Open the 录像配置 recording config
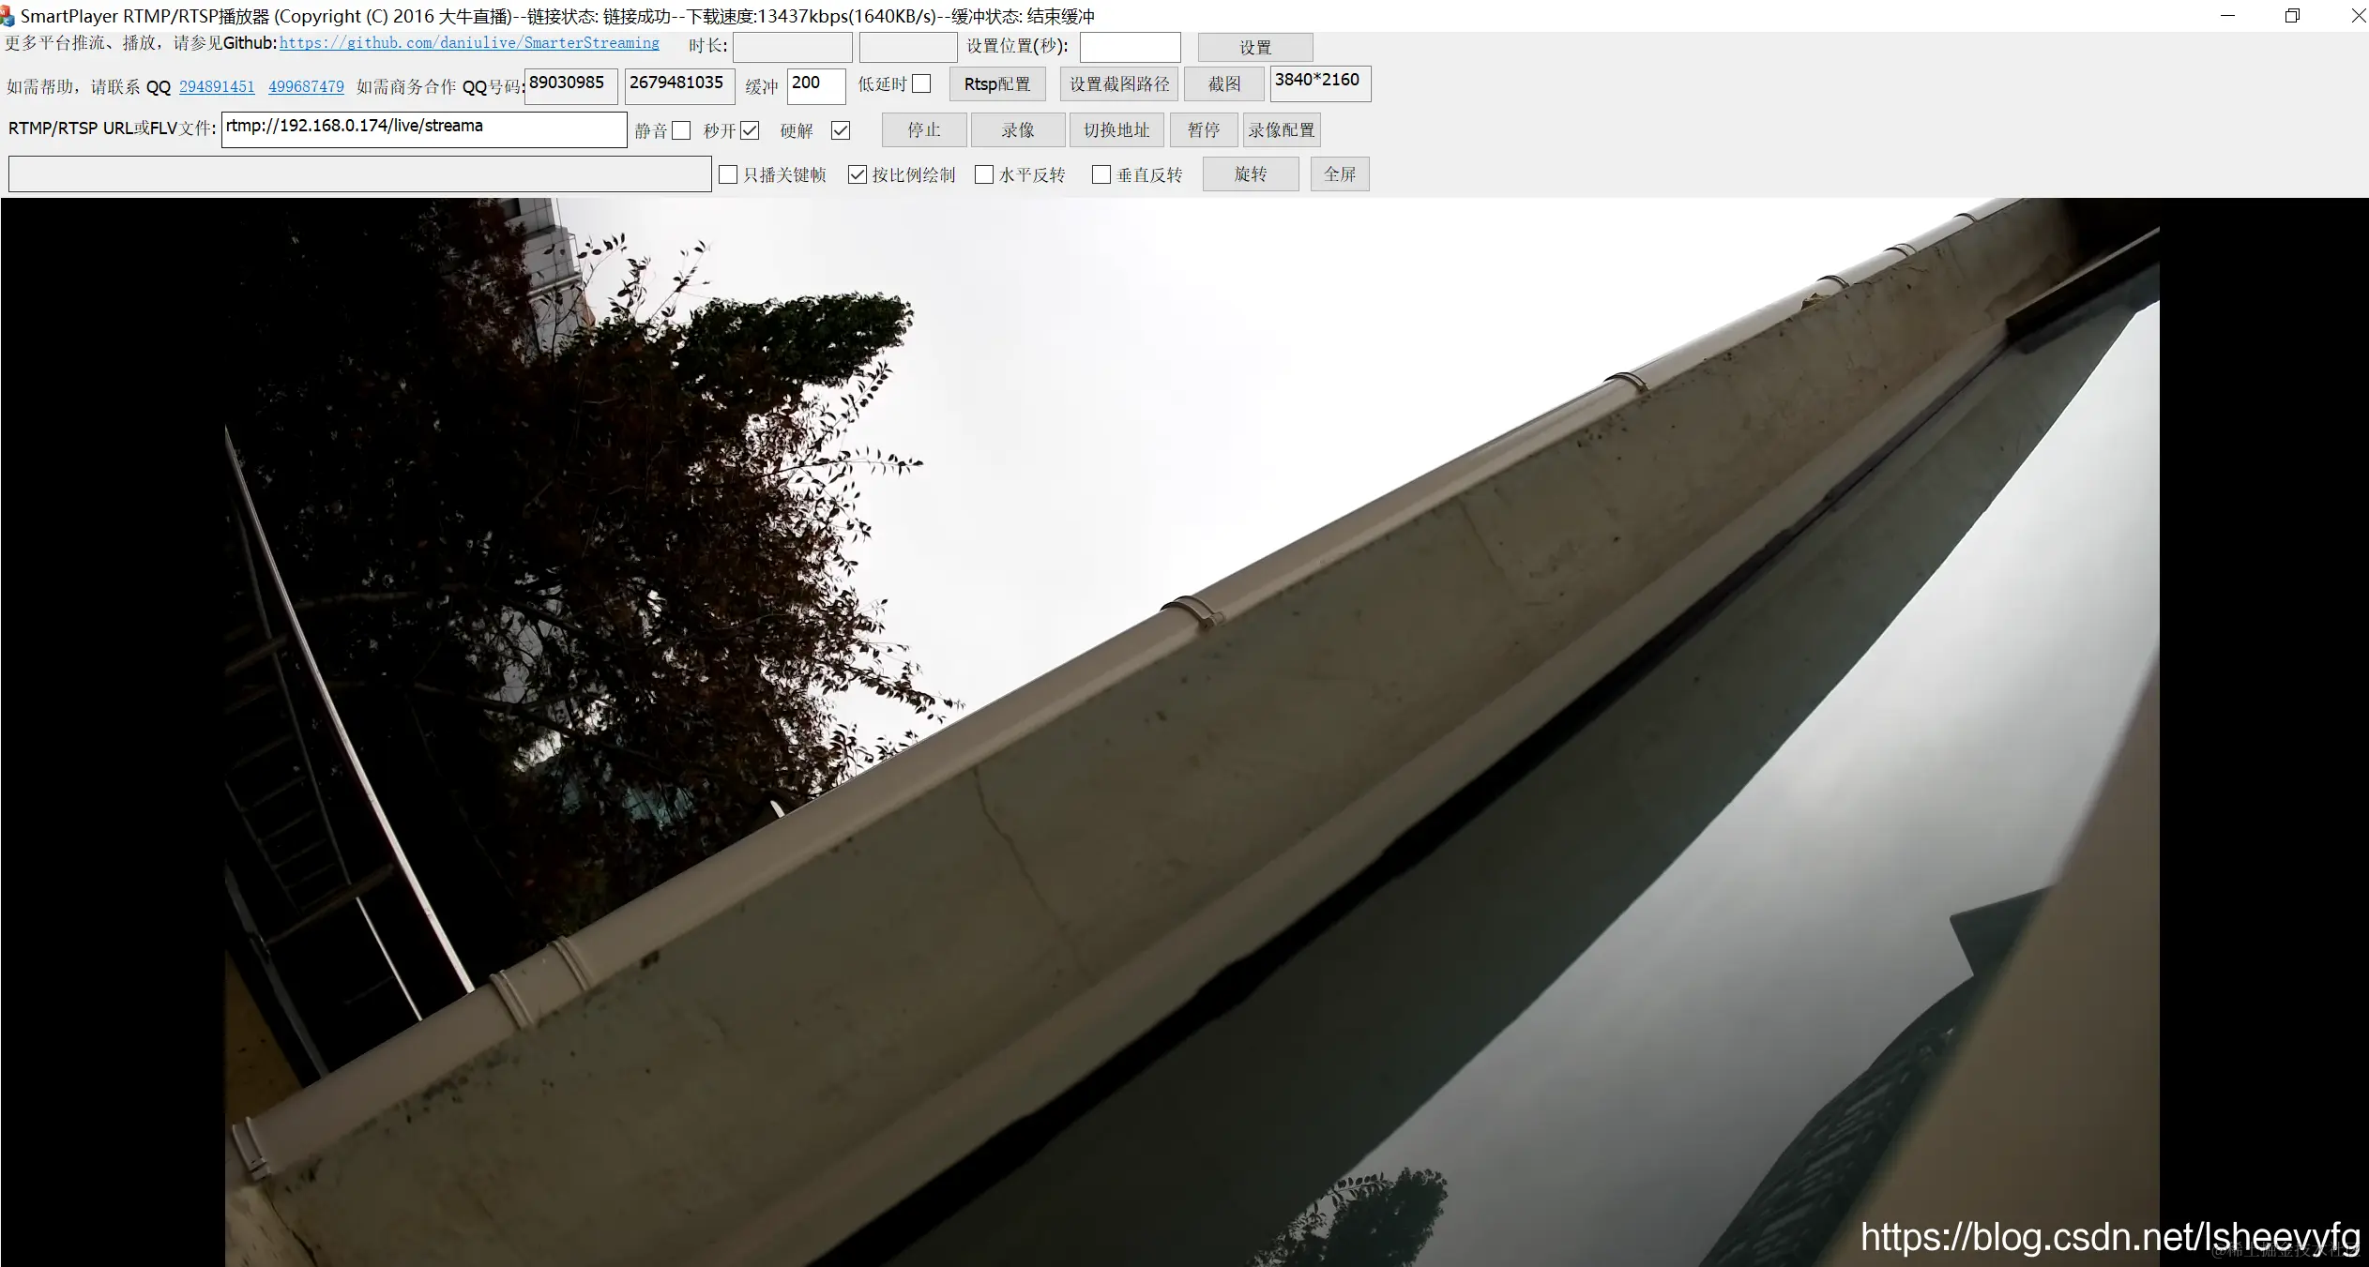 (x=1282, y=130)
